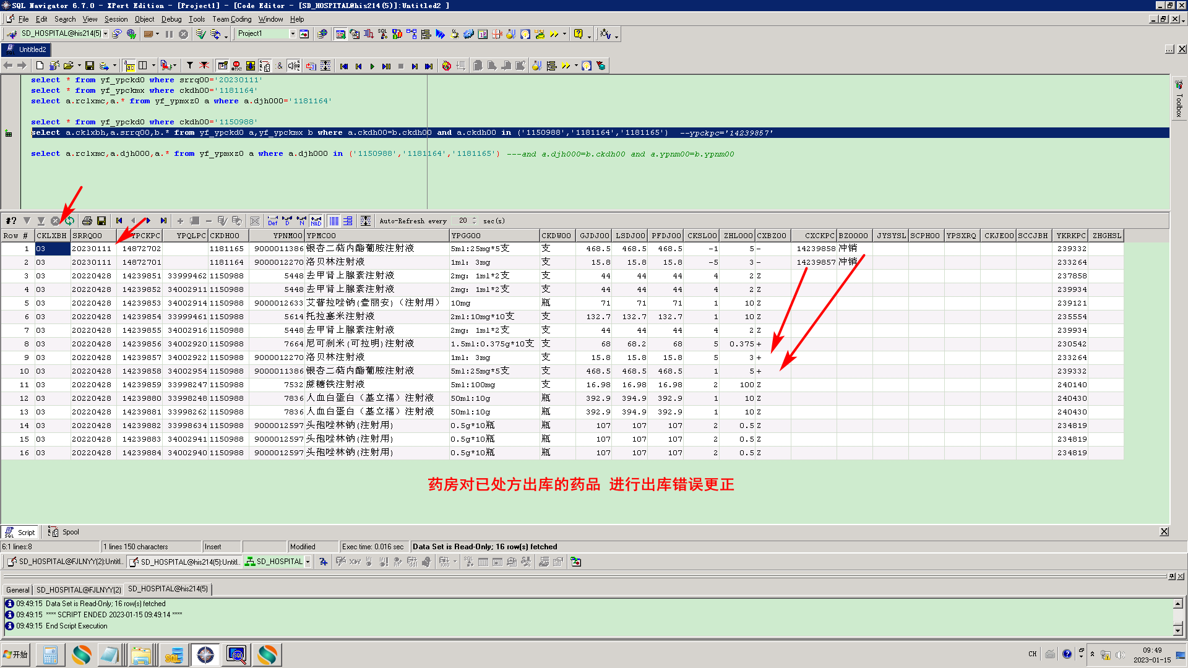Click the Save disk icon in editor toolbar
Viewport: 1188px width, 668px height.
tap(90, 66)
